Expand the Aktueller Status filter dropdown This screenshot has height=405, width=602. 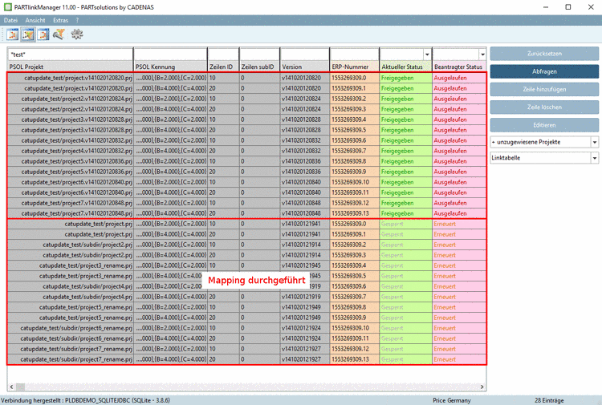(x=426, y=55)
